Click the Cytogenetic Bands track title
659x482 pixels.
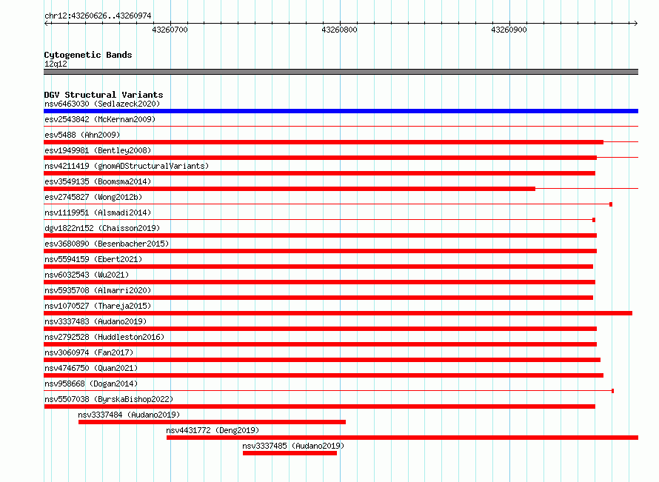point(88,55)
